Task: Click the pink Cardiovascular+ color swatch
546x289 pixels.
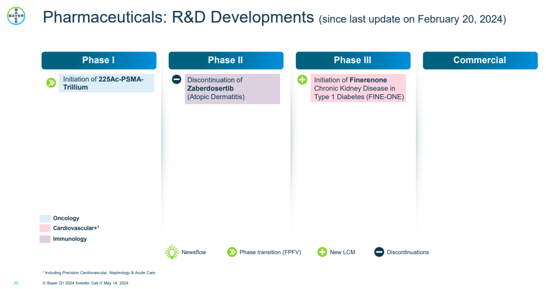Action: (x=45, y=228)
